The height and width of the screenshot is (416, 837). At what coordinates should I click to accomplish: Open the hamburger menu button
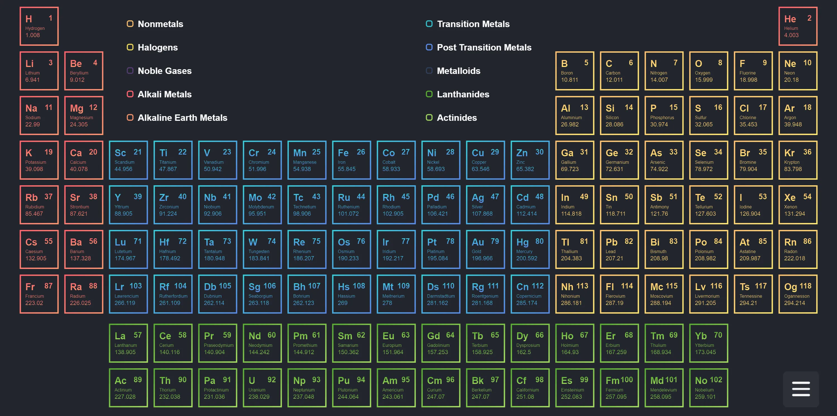pyautogui.click(x=801, y=389)
